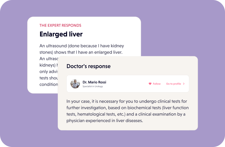
Task: Click the word stones in the question
Action: point(46,52)
